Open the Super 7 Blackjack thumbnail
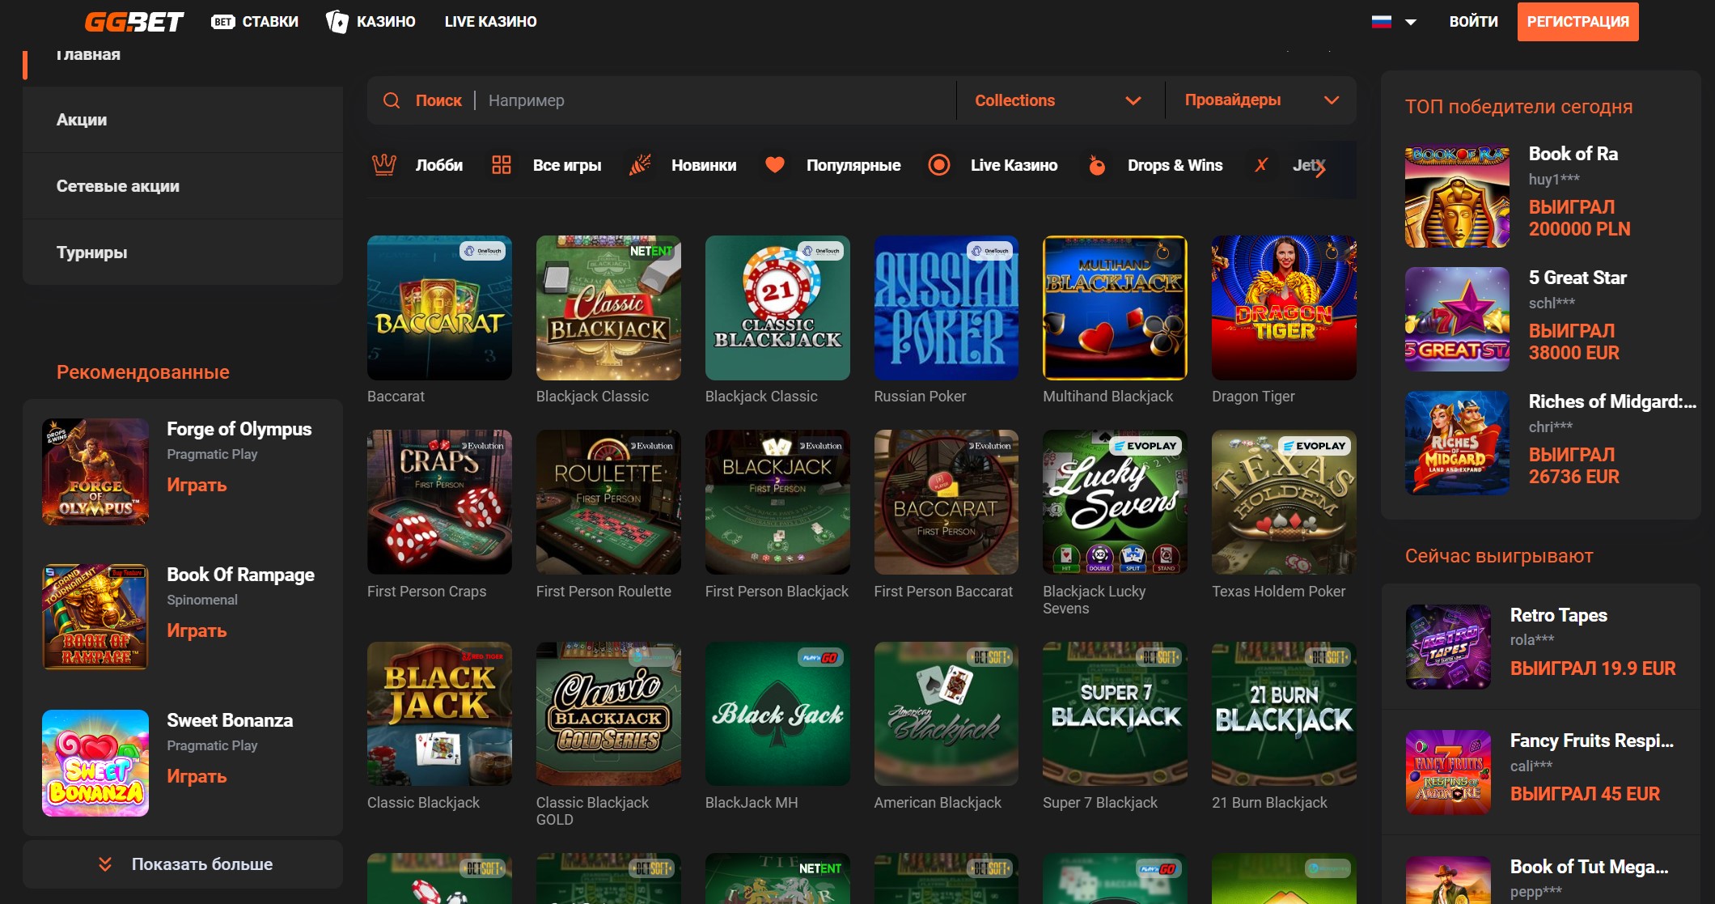This screenshot has width=1715, height=904. [1116, 714]
